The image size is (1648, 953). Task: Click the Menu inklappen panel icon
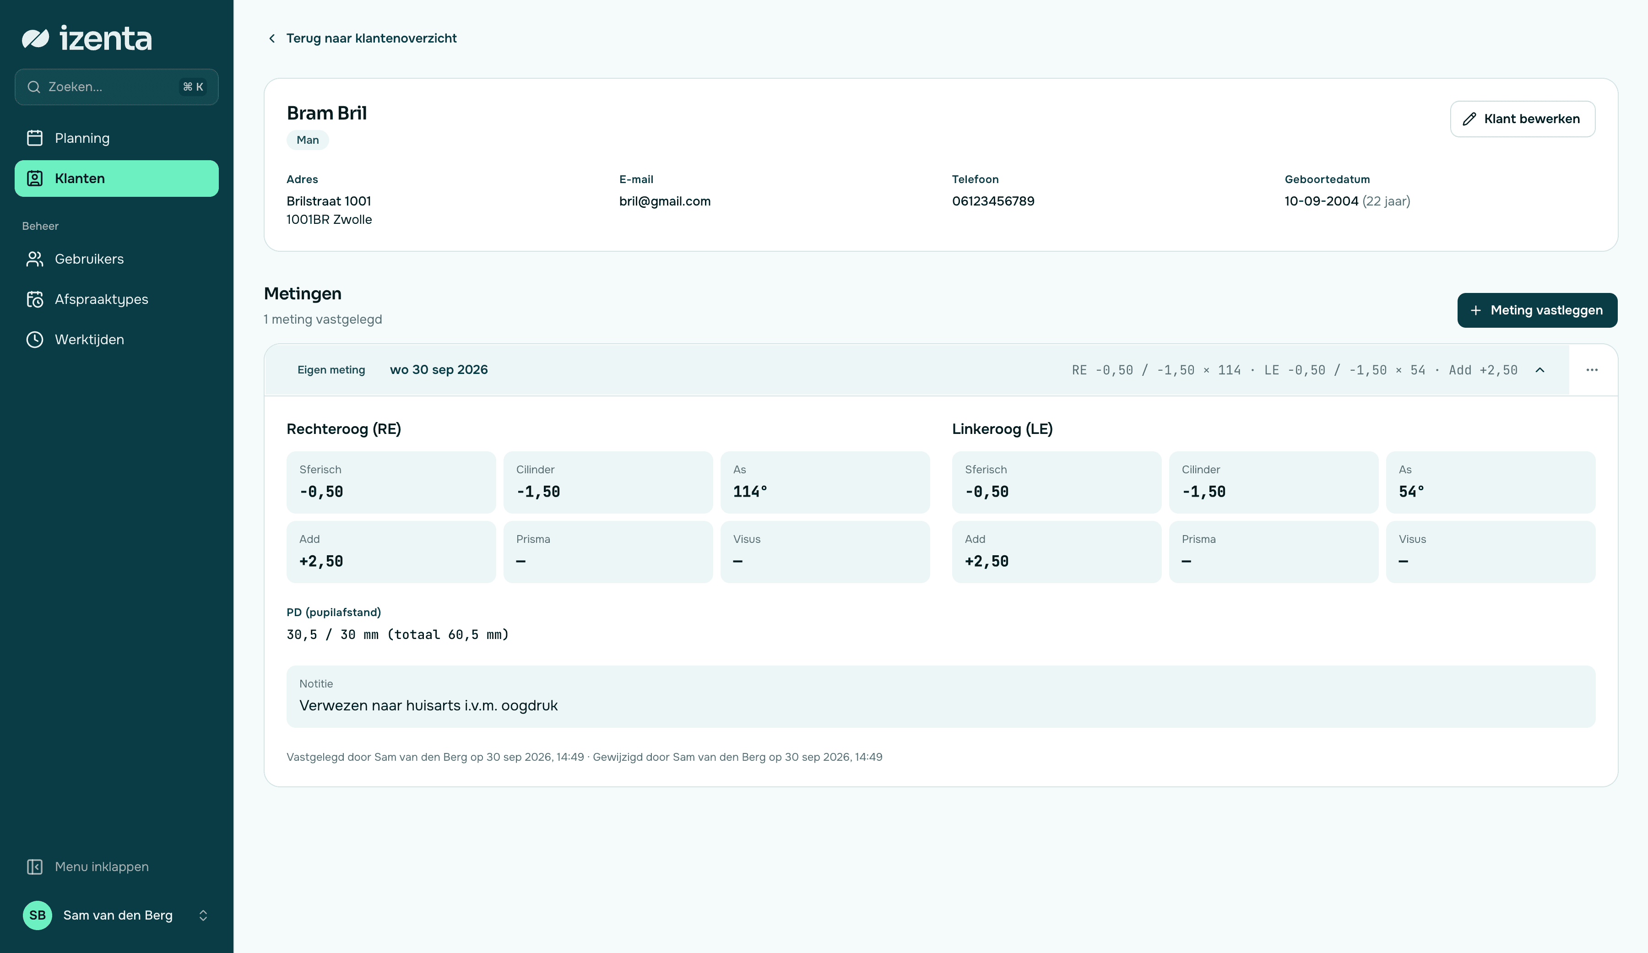pos(35,866)
